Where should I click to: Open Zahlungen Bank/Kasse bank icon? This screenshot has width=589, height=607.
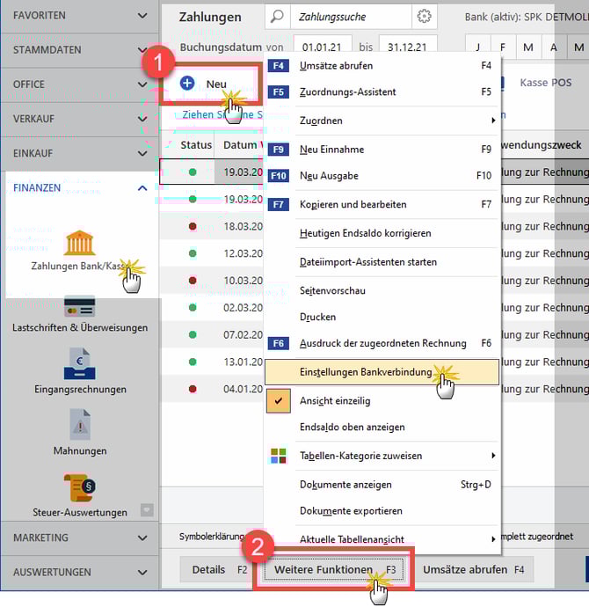(x=80, y=242)
